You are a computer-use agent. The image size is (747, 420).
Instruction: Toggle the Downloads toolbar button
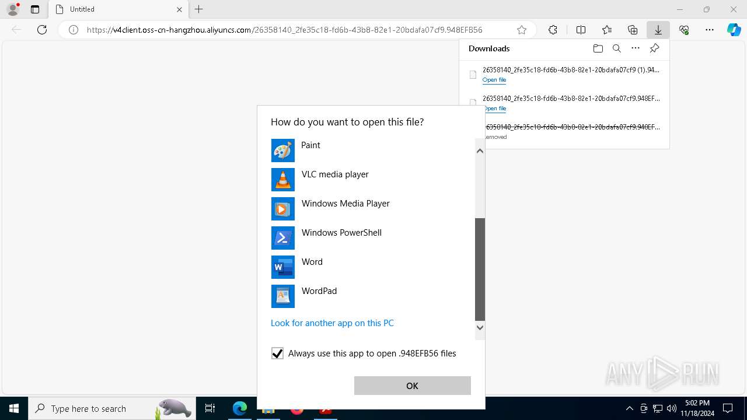coord(658,30)
